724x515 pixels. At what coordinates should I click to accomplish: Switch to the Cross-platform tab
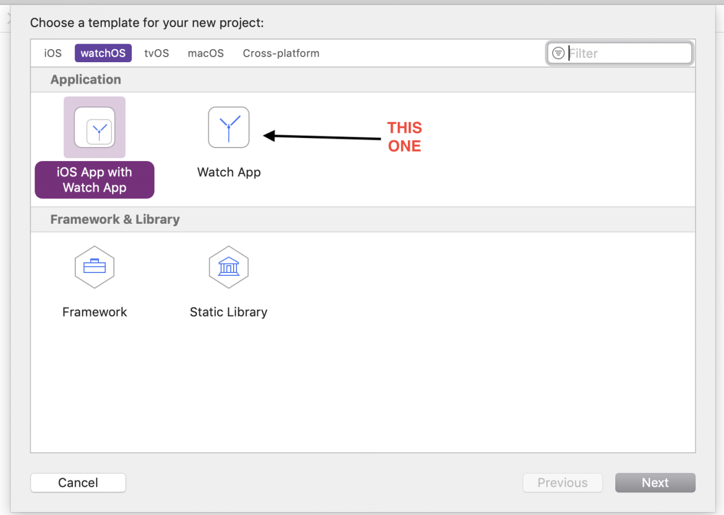(x=281, y=53)
